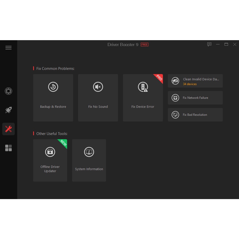Open the Action Center grid icon

[8, 148]
